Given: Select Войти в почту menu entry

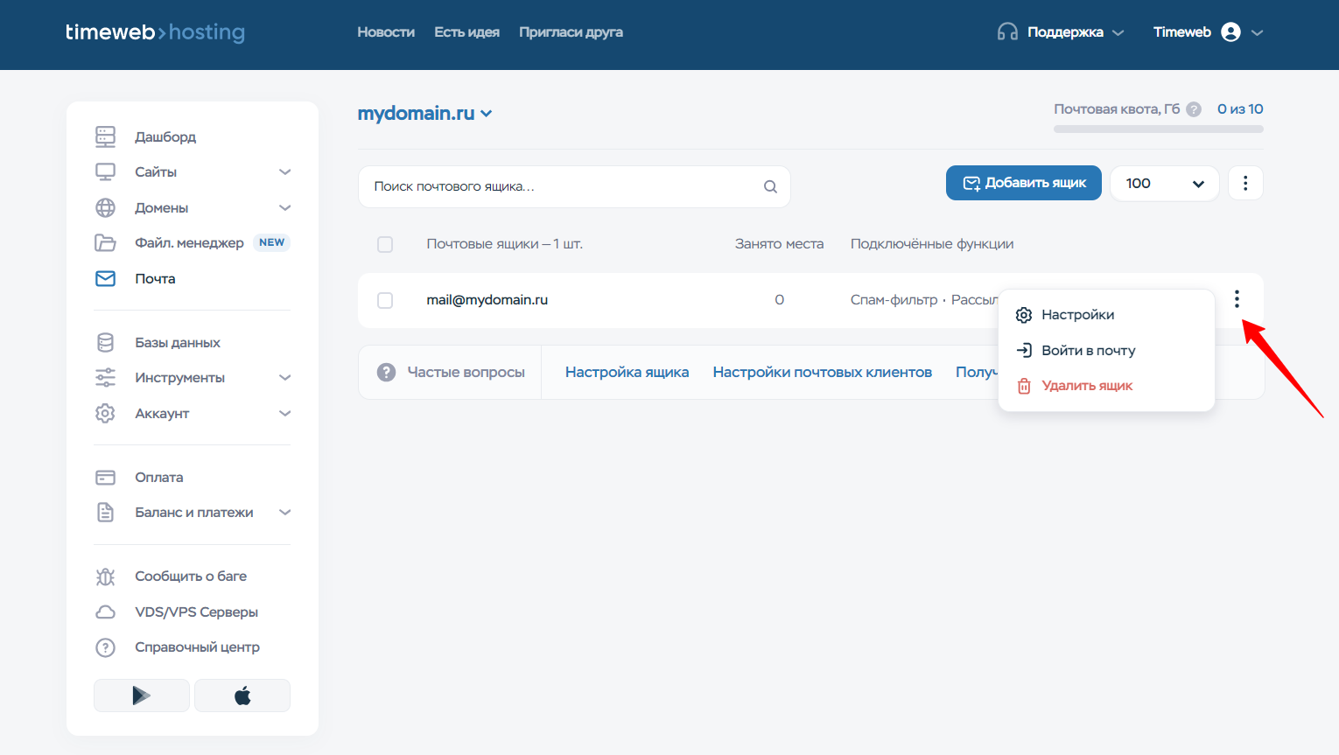Looking at the screenshot, I should pos(1088,351).
